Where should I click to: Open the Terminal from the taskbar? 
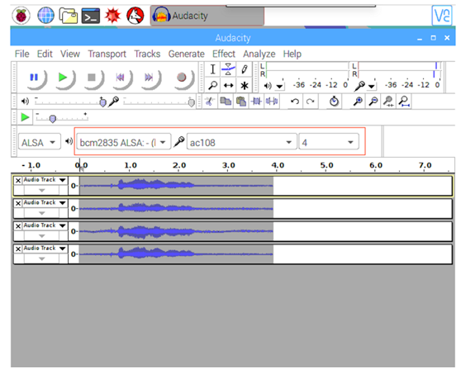point(91,16)
